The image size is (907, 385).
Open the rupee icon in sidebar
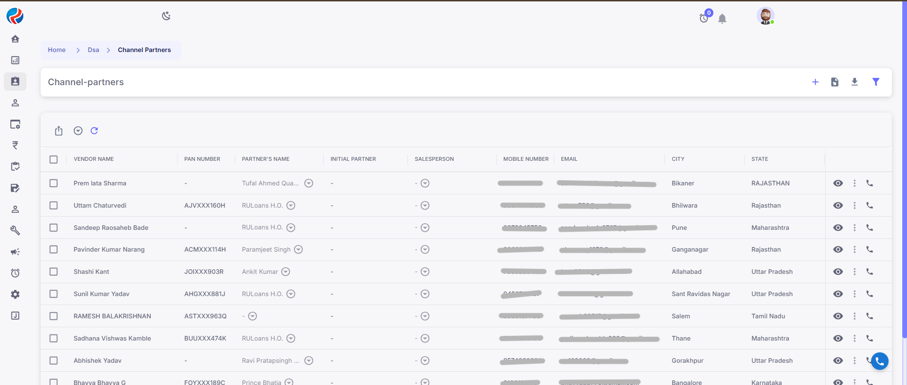15,145
